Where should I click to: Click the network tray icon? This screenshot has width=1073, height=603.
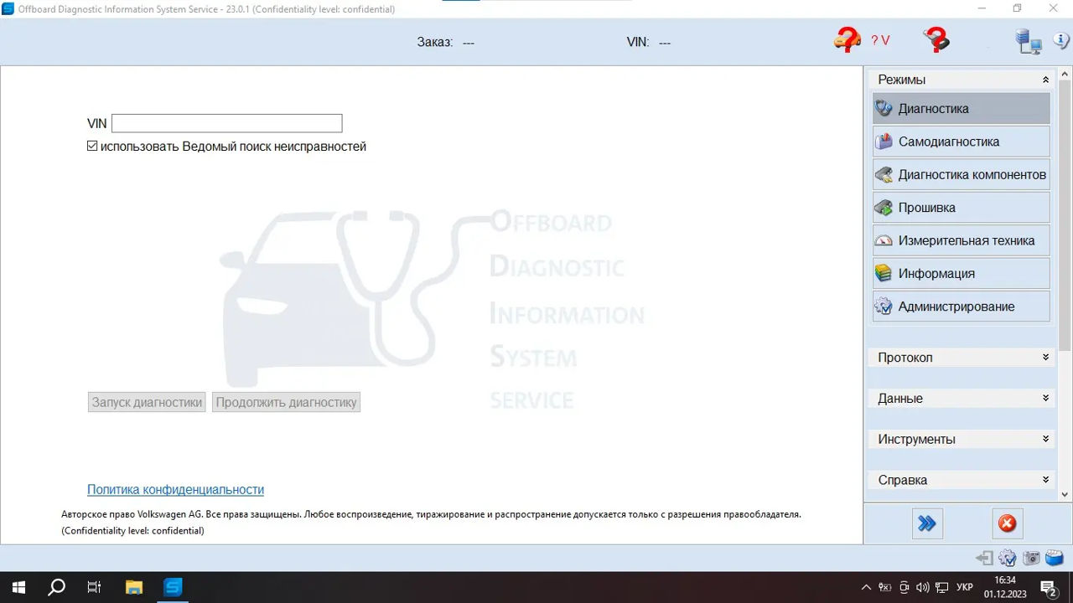point(941,587)
